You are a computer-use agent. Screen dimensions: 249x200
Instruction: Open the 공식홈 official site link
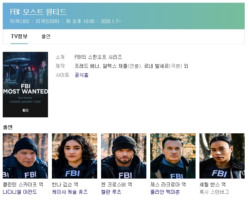tap(82, 75)
